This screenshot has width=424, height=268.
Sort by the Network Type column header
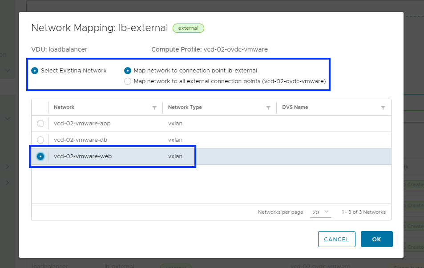point(185,107)
